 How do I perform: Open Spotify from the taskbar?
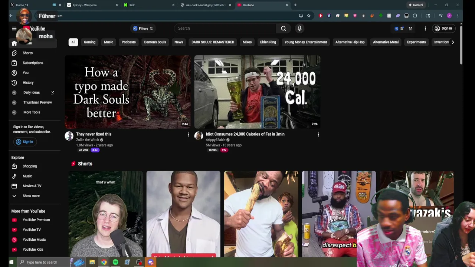(115, 262)
